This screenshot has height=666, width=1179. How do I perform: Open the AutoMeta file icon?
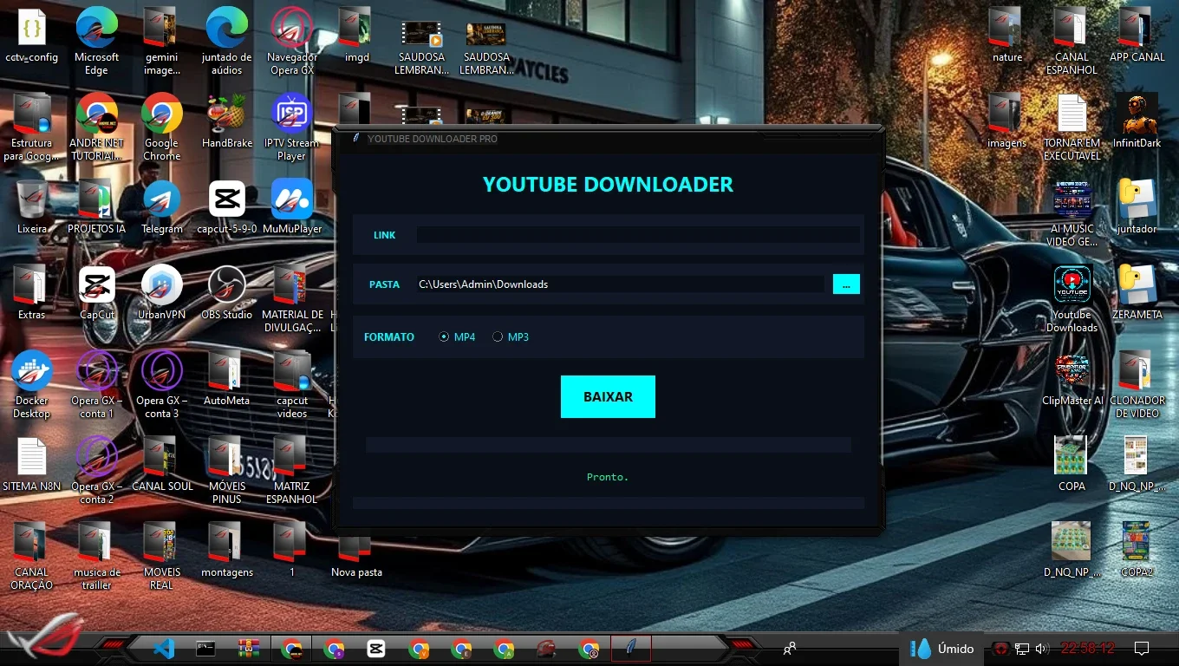[x=227, y=379]
